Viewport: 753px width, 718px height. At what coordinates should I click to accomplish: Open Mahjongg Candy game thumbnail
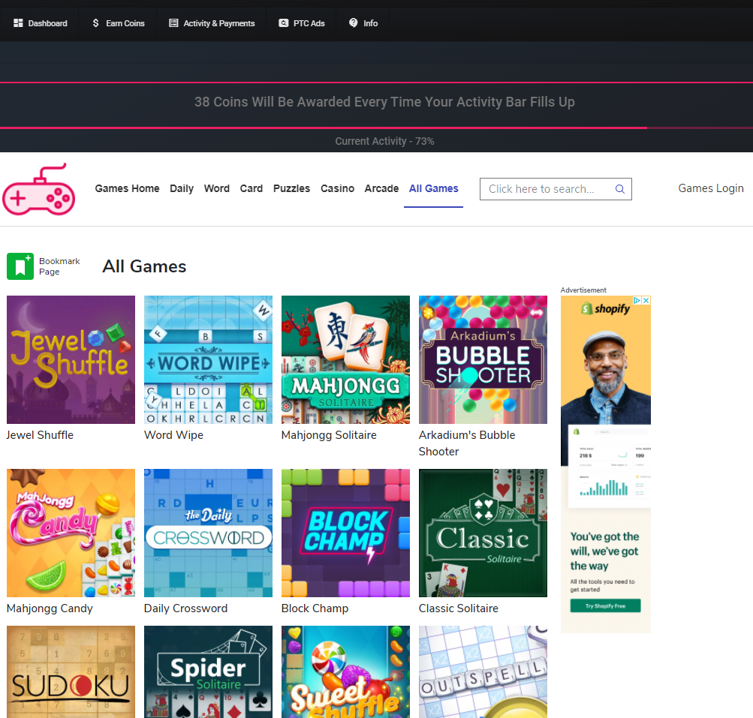(71, 533)
